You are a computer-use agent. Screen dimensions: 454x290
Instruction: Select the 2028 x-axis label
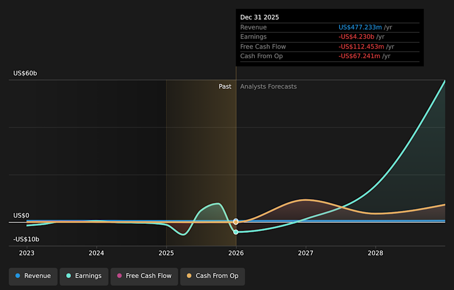click(x=375, y=253)
